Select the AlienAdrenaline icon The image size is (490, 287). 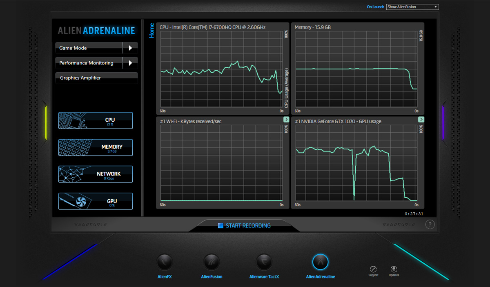[320, 262]
